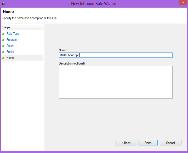
Task: Click the green bullet beside Program
Action: [3, 40]
